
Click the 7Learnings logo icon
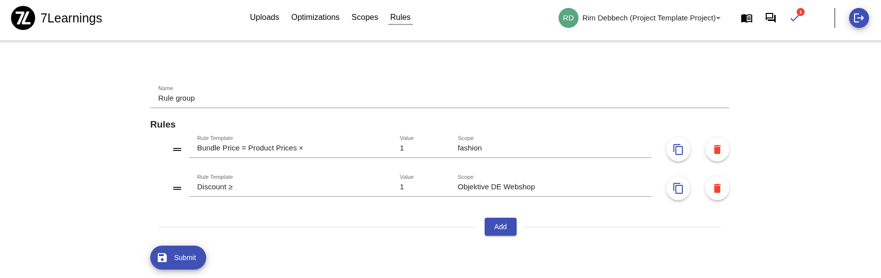point(23,18)
